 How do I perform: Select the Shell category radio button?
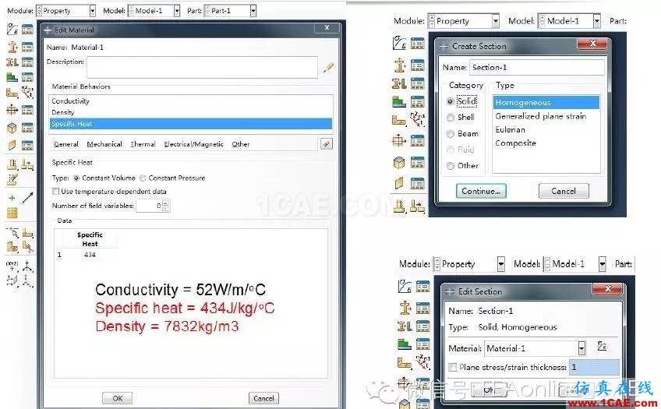pyautogui.click(x=451, y=118)
